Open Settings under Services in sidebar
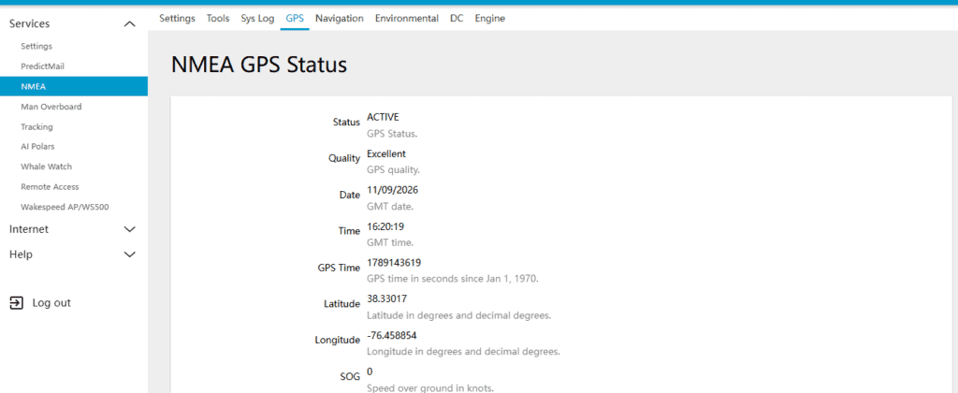The width and height of the screenshot is (958, 393). pos(36,46)
